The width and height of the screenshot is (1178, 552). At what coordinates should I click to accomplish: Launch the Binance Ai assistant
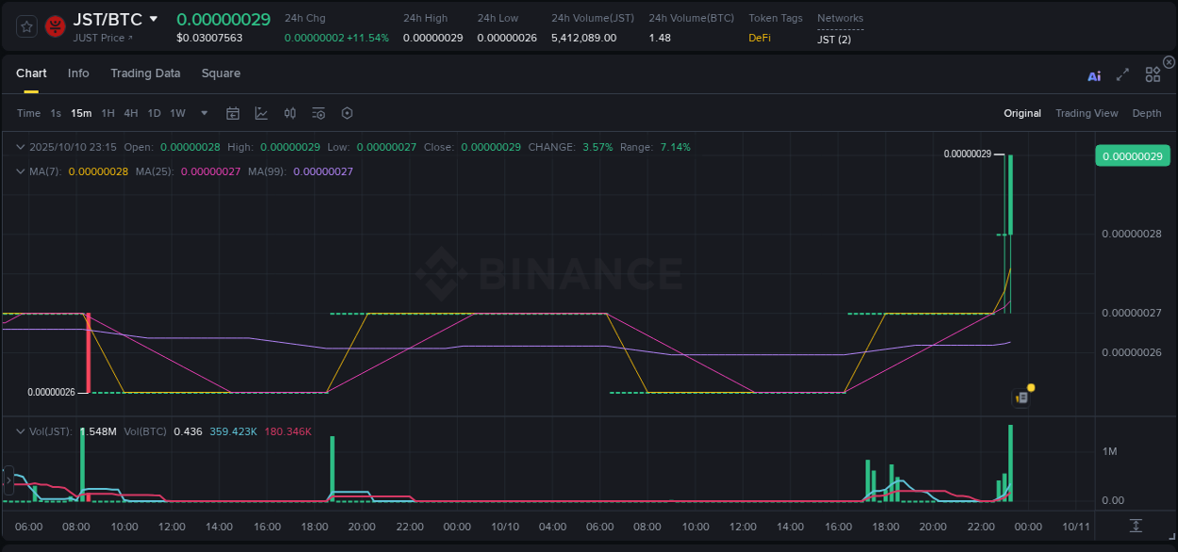click(1094, 75)
